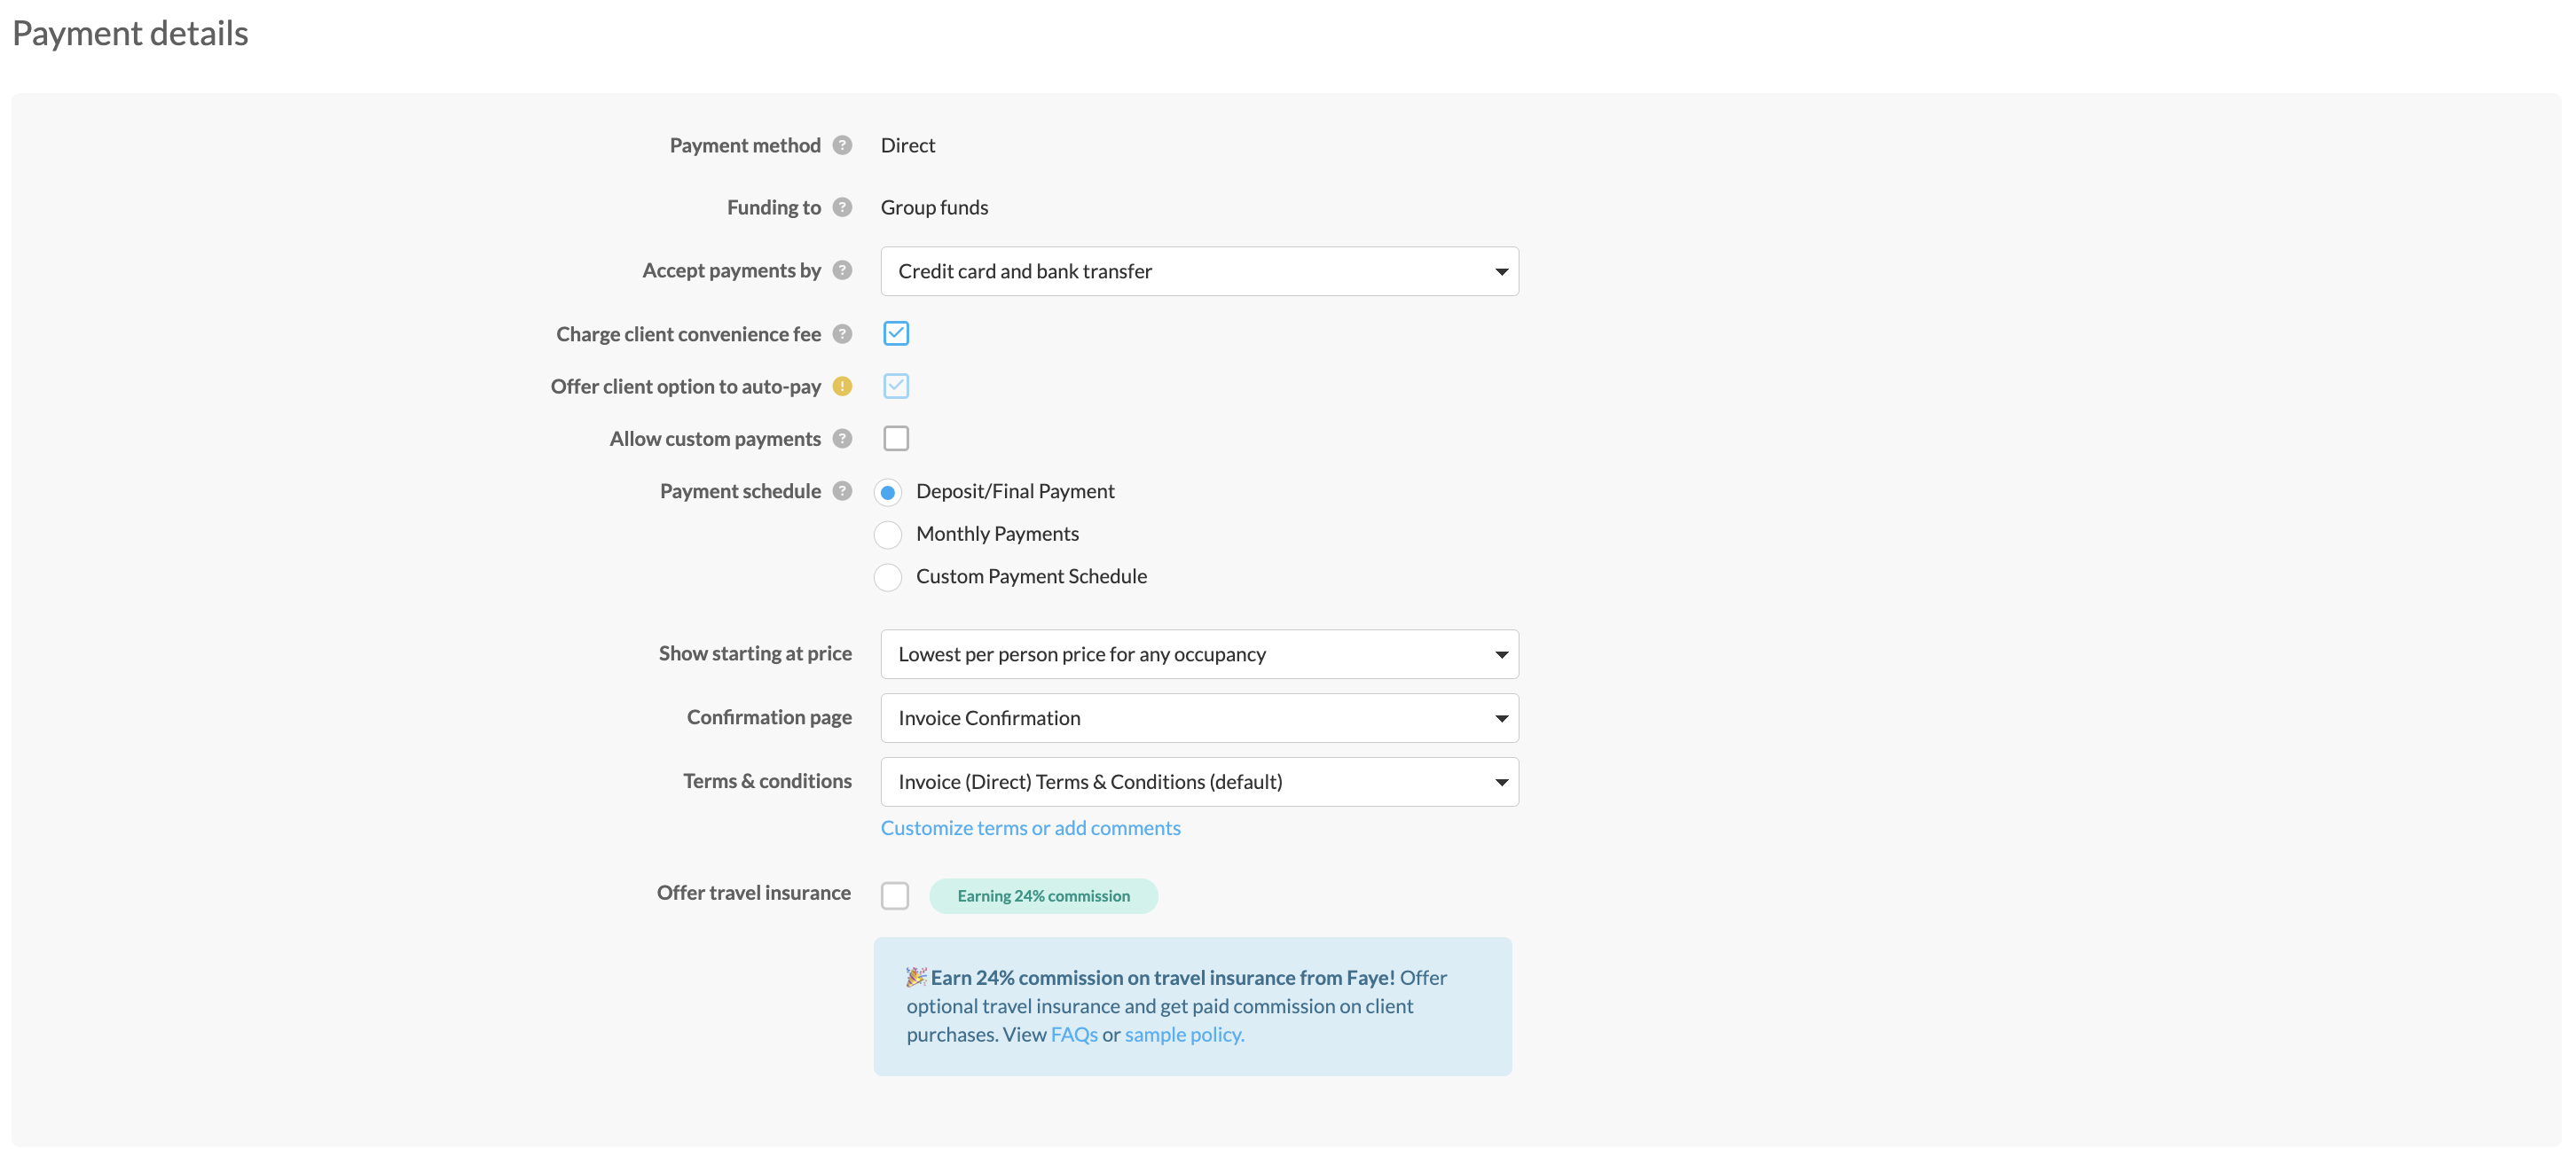Click help icon for Allow custom payments
This screenshot has height=1156, width=2576.
842,439
